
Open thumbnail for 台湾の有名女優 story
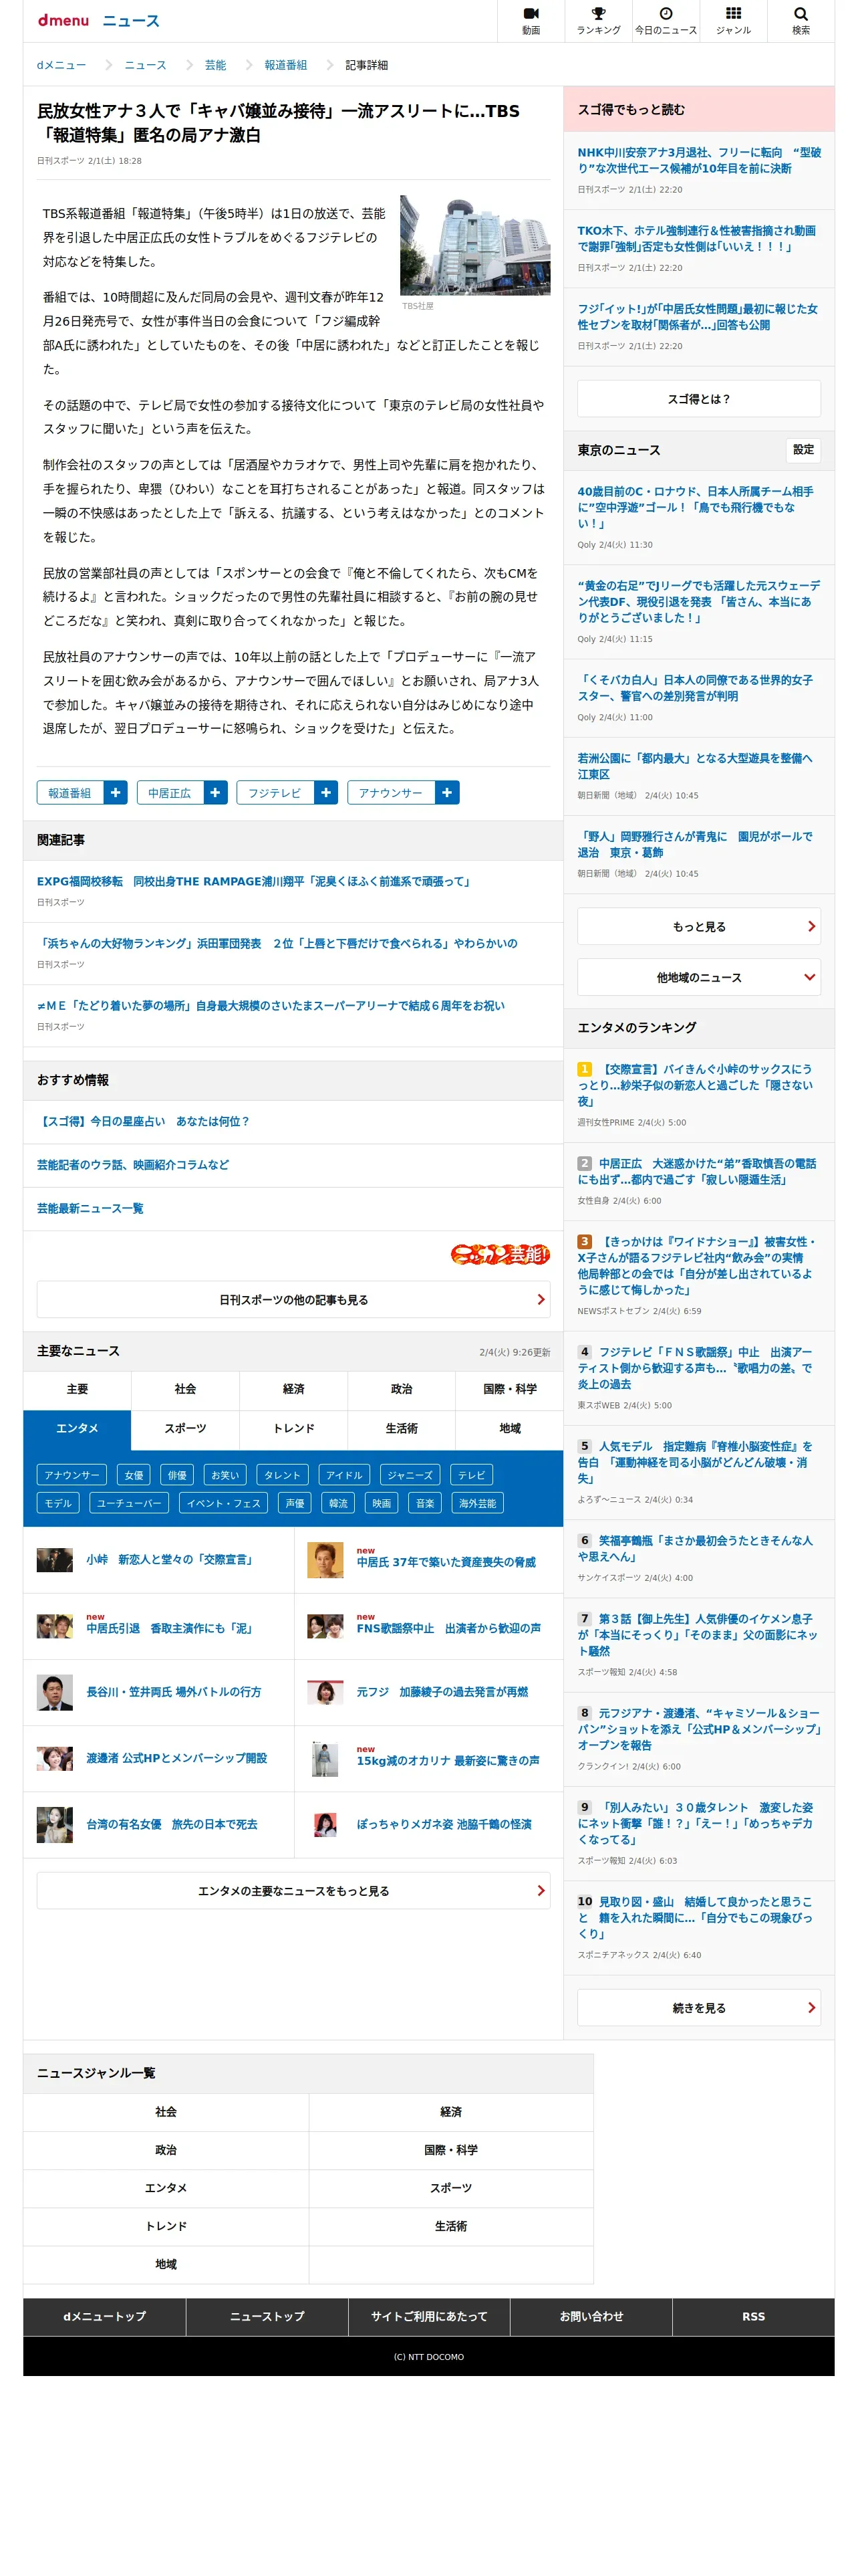coord(55,1824)
